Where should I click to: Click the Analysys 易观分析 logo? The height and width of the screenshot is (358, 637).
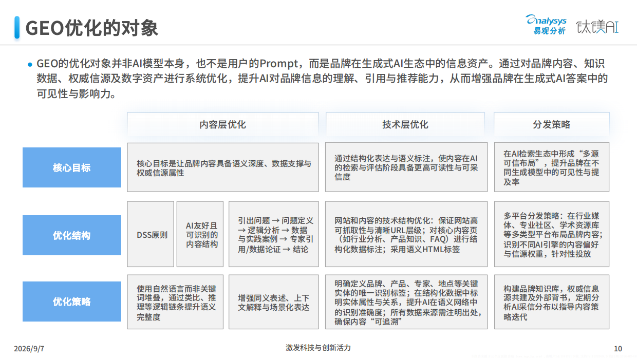click(546, 25)
